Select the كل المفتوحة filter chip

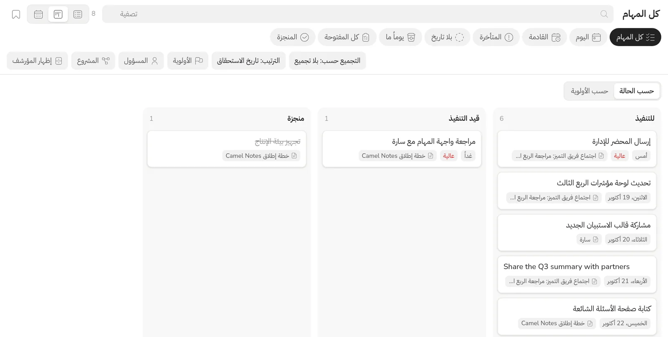pyautogui.click(x=347, y=37)
